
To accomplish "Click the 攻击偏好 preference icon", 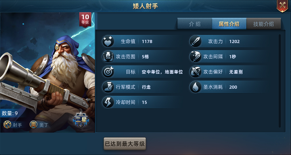I will click(195, 72).
